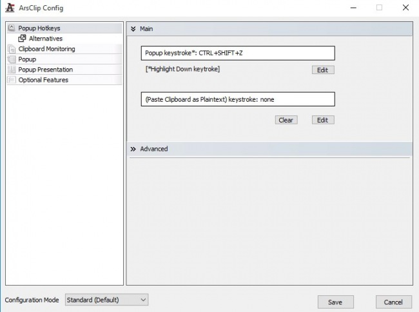Select Popup Hotkeys category
419x312 pixels.
(x=64, y=28)
